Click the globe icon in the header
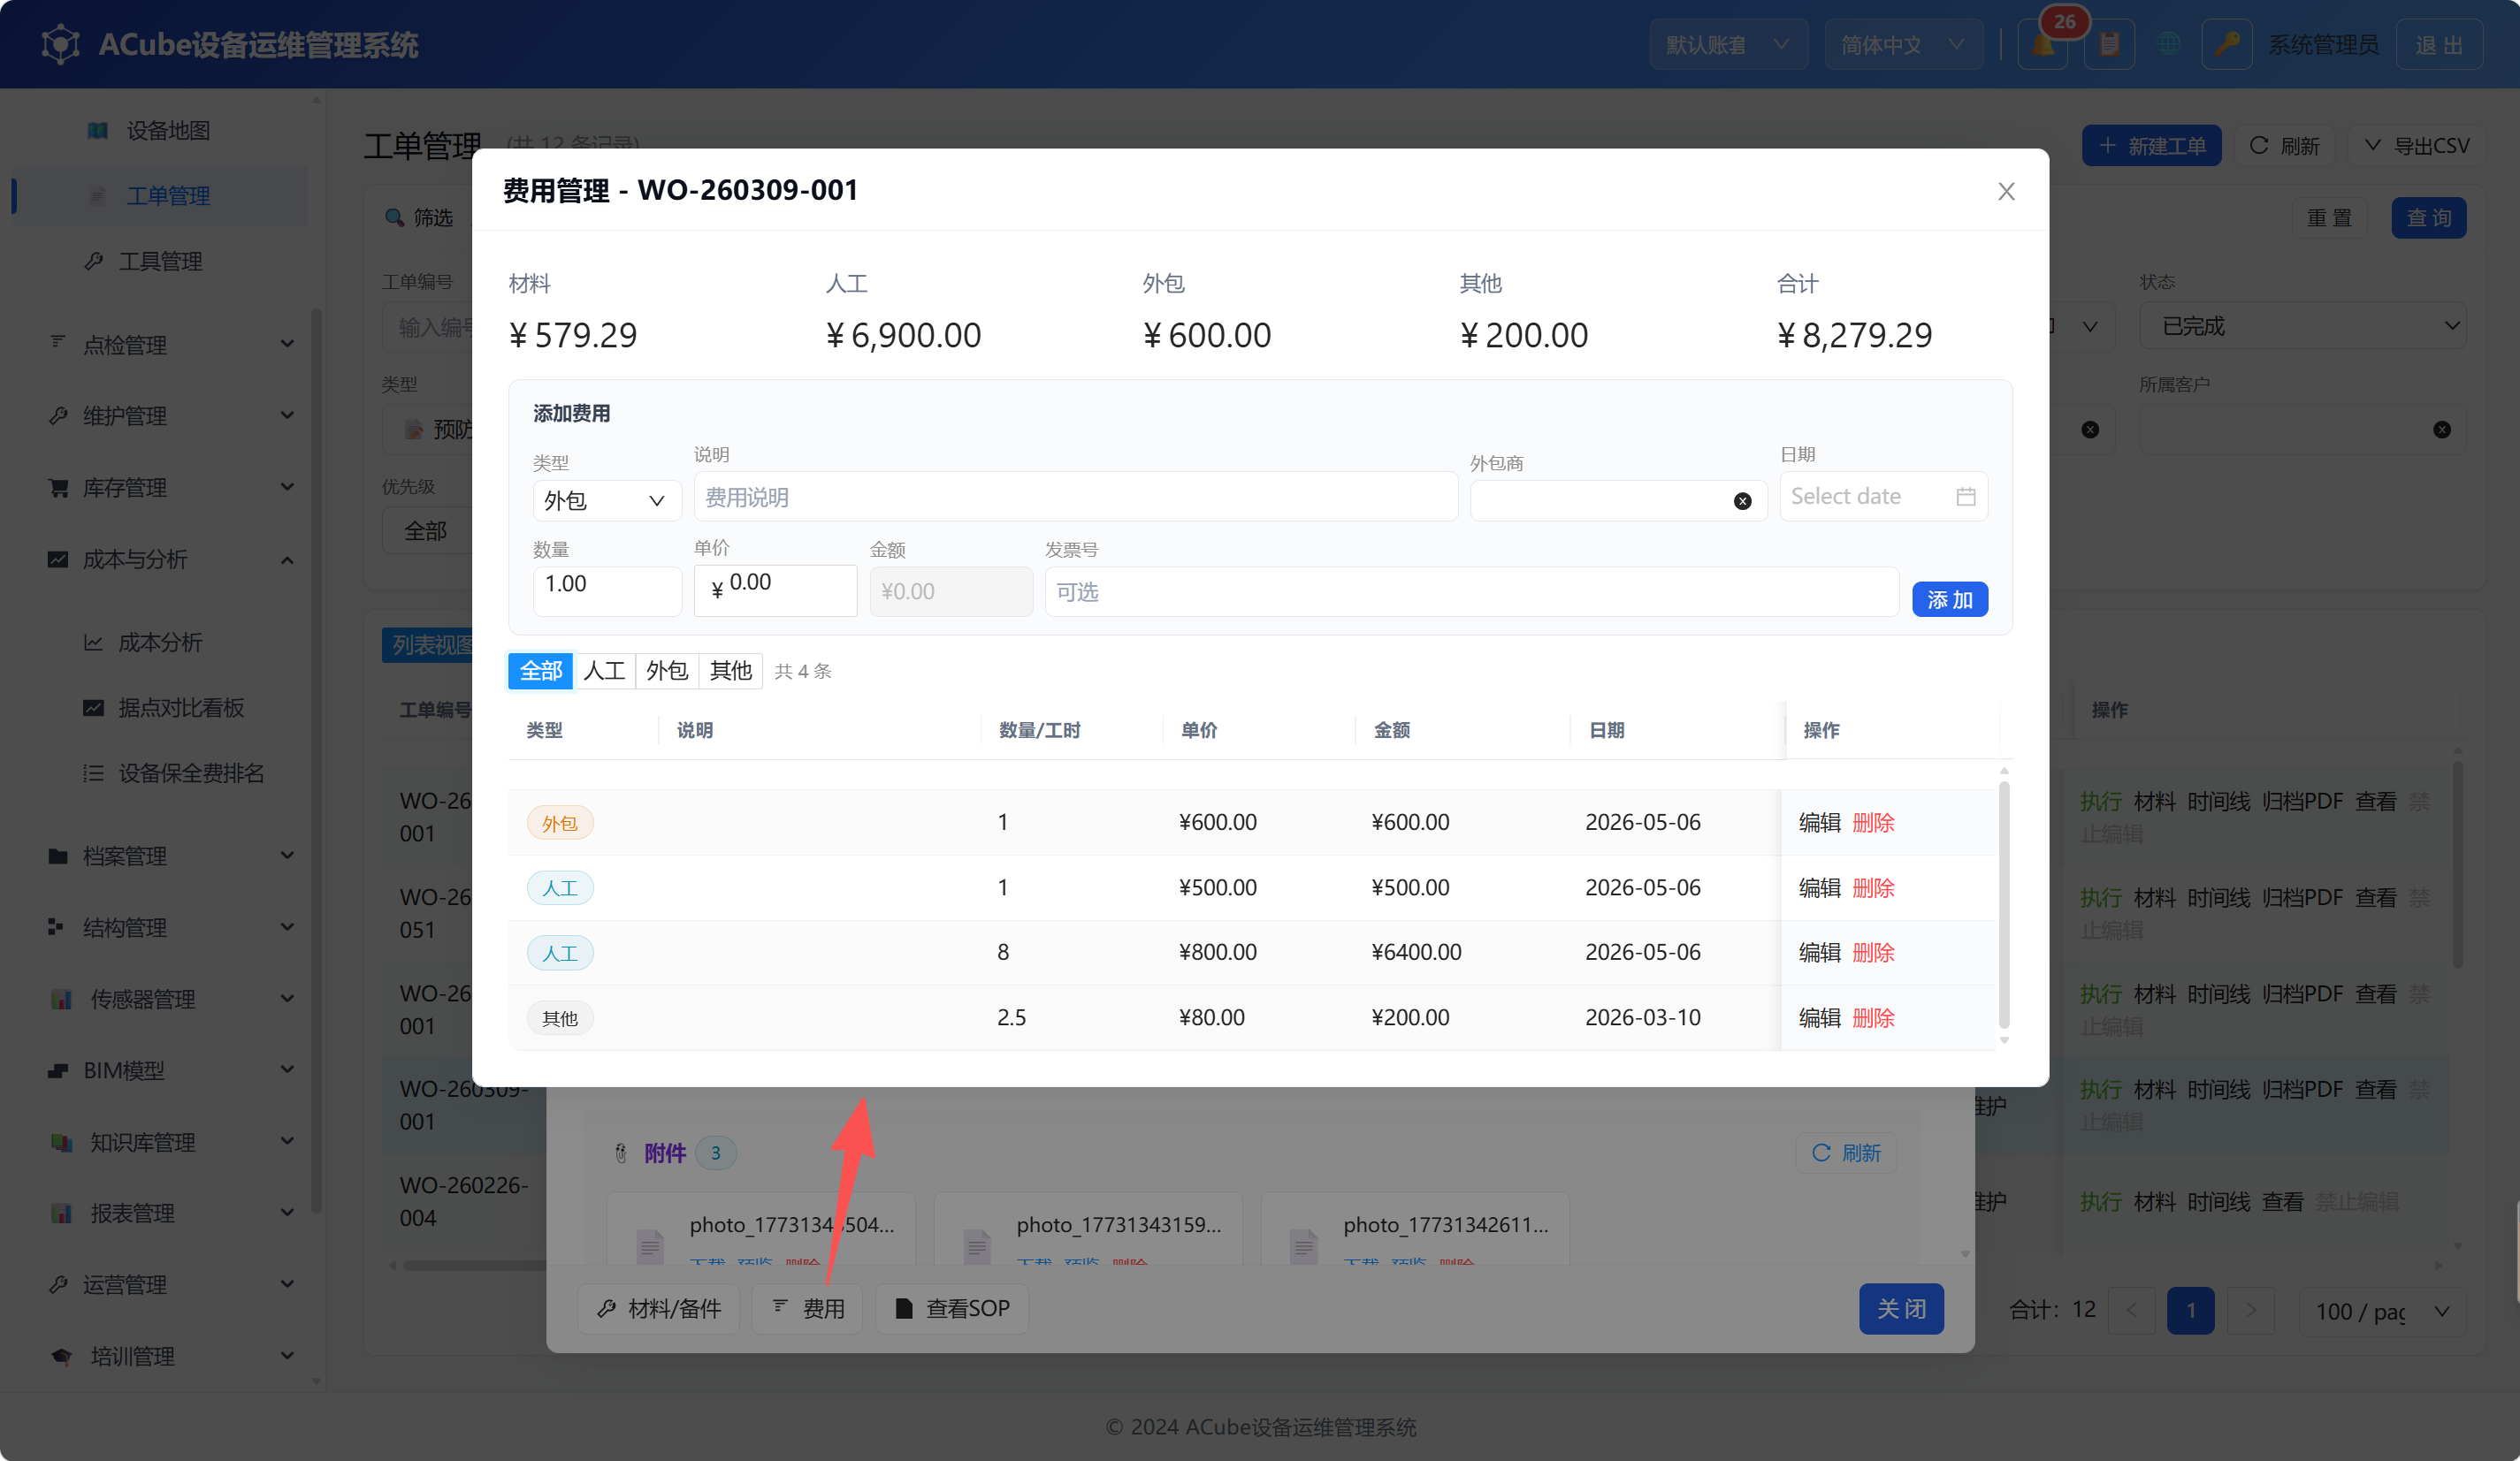 2168,45
